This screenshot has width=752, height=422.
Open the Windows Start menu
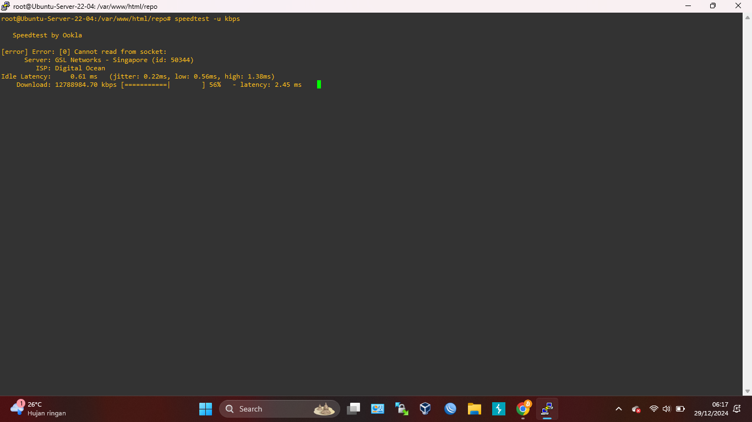[x=205, y=409]
